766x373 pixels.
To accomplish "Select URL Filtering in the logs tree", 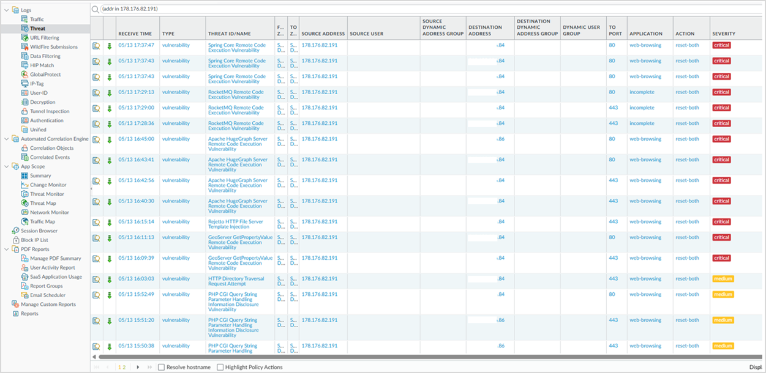I will coord(45,38).
